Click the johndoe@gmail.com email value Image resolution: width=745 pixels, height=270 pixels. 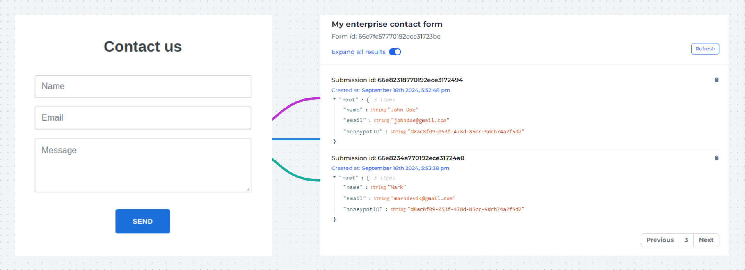(x=420, y=120)
